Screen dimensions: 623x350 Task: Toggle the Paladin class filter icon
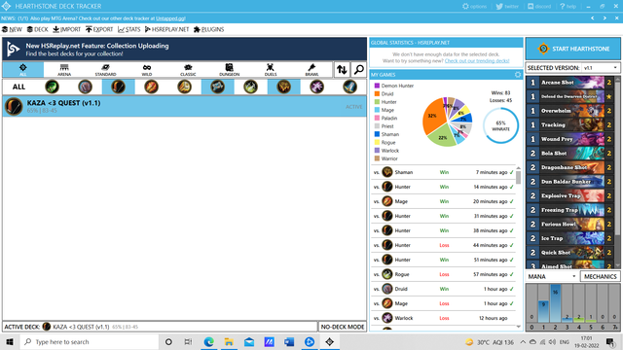[x=184, y=87]
